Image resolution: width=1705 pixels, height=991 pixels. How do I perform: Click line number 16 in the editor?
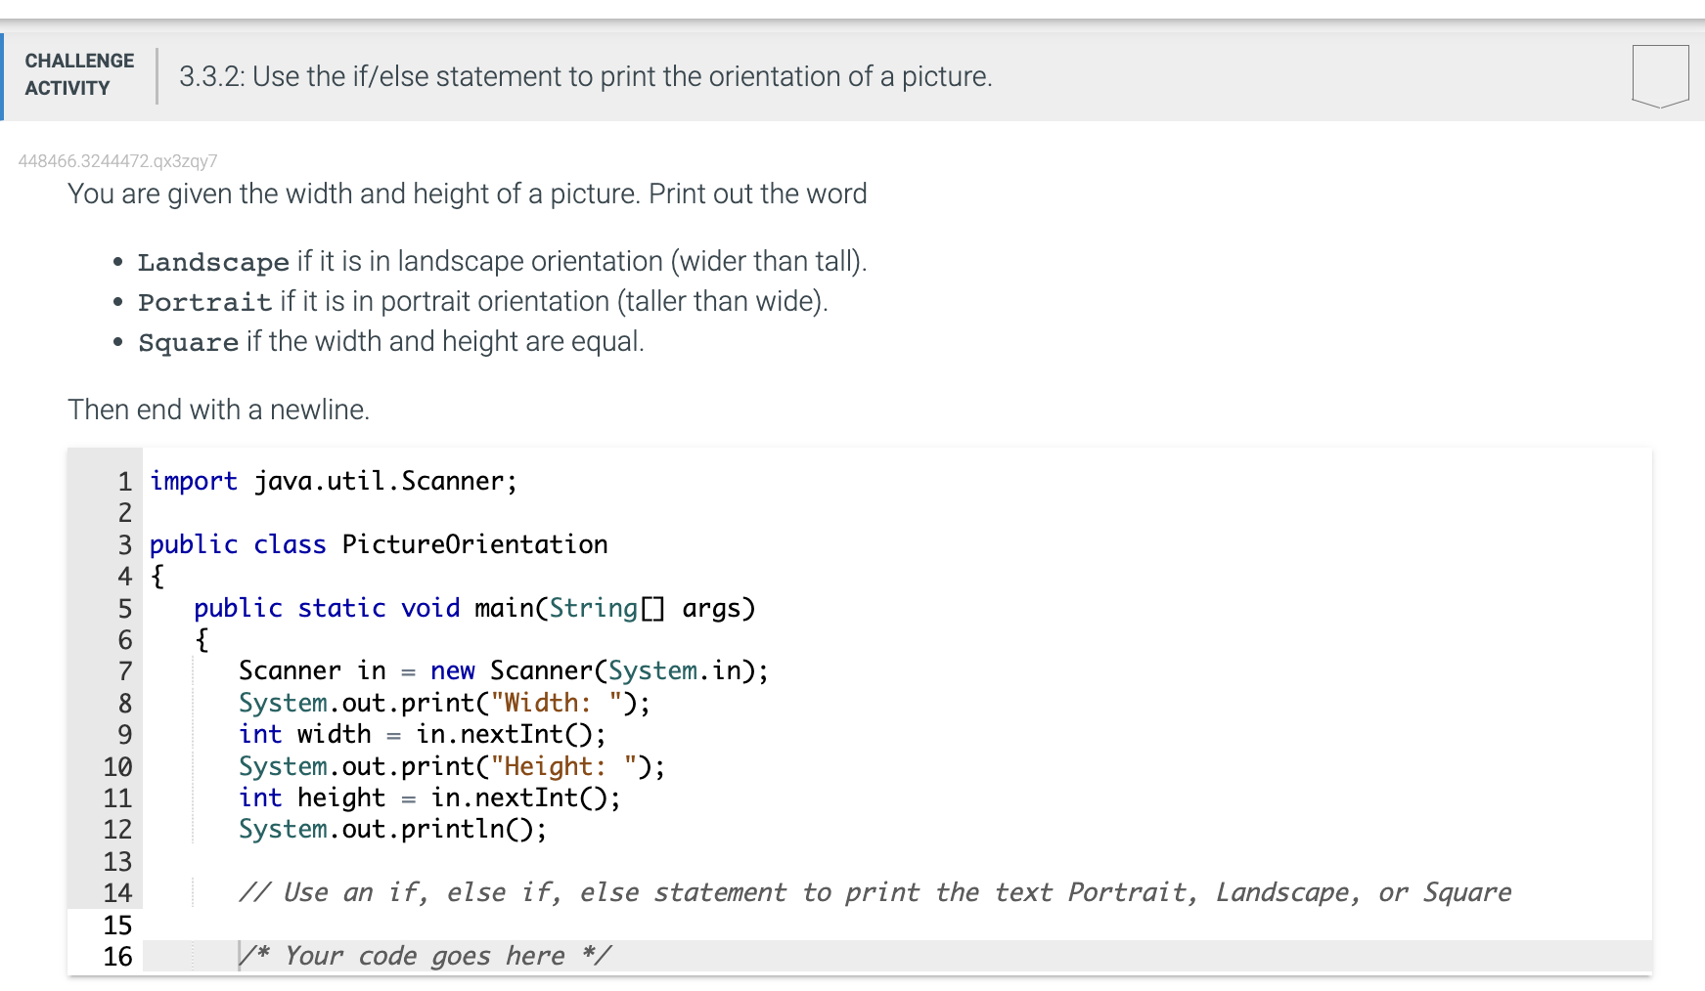pyautogui.click(x=117, y=957)
